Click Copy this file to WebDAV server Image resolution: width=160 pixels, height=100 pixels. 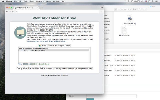point(35,68)
